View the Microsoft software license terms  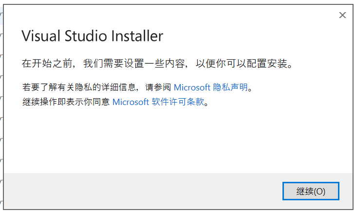pos(158,102)
